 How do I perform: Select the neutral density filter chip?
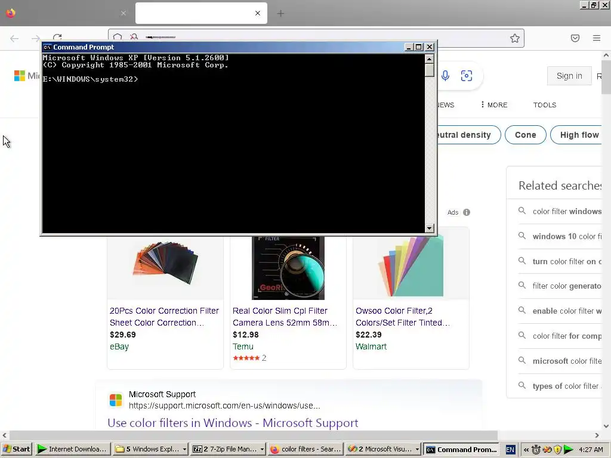pos(469,135)
